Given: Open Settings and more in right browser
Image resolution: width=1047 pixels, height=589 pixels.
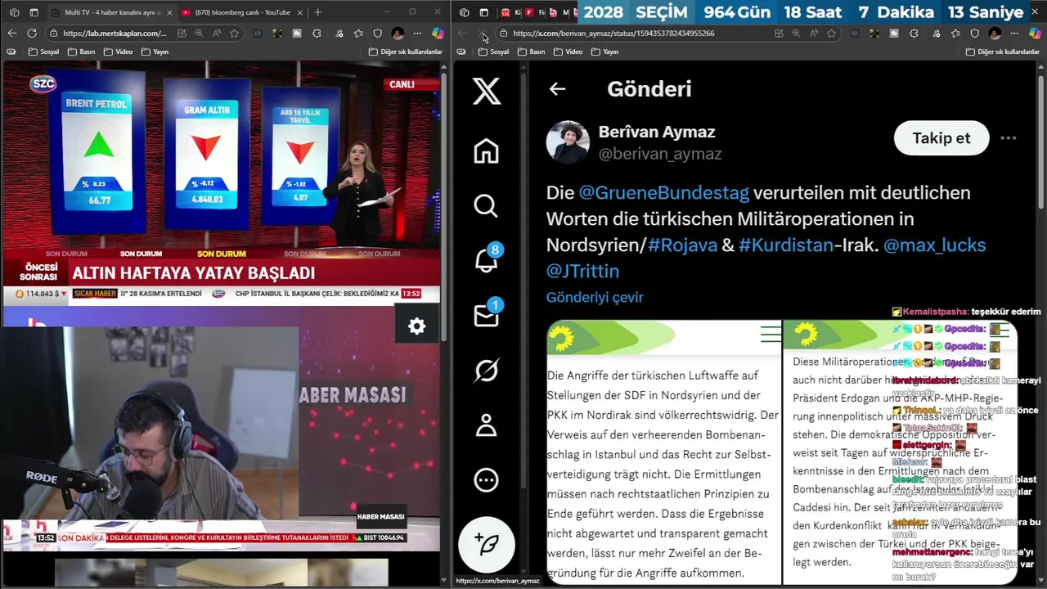Looking at the screenshot, I should tap(1015, 34).
